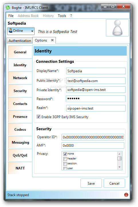Uncheck the 'none' privacy option

[65, 154]
